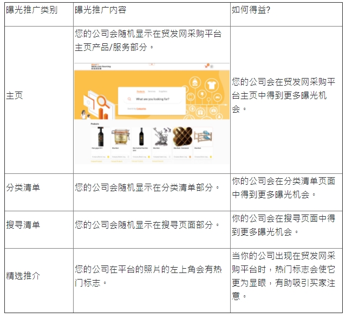Viewport: 346px width, 318px height.
Task: Click text '您的公司会随机显示在分类清单部分。'
Action: point(147,187)
